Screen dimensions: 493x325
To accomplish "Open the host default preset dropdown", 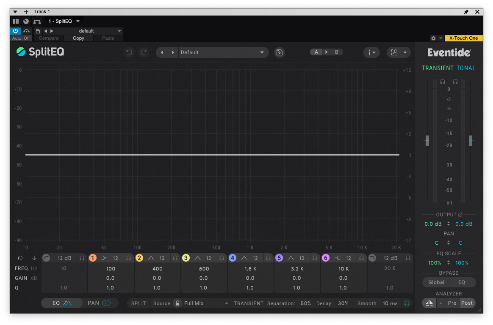I will pyautogui.click(x=89, y=31).
